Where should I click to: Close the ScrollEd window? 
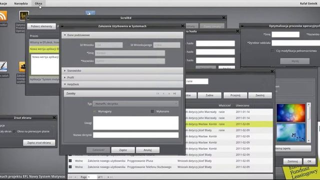[x=223, y=18]
